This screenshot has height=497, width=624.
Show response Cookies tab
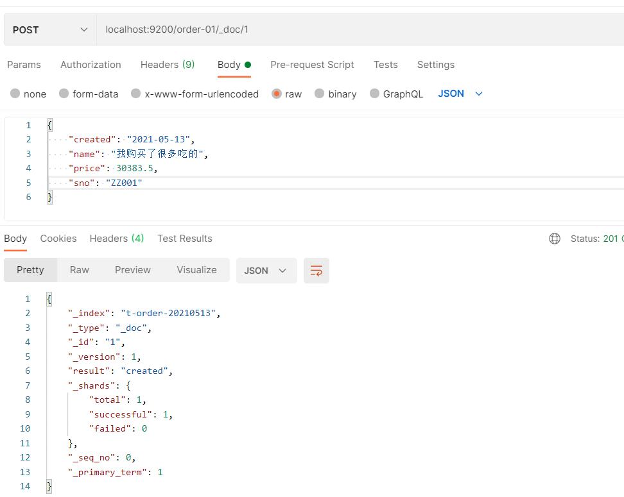pyautogui.click(x=58, y=239)
